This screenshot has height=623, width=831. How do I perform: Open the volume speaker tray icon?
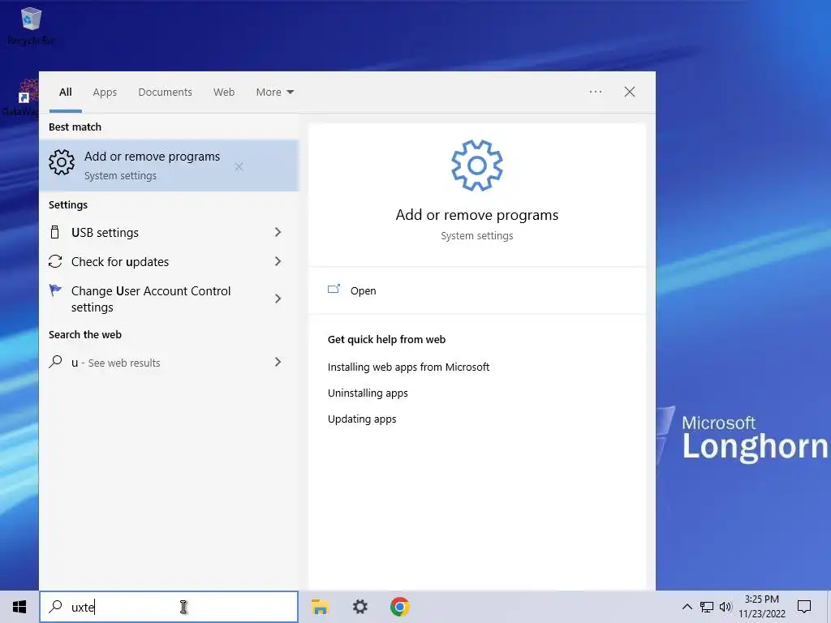pyautogui.click(x=726, y=607)
